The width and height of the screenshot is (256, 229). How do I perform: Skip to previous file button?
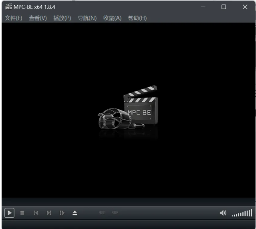(x=36, y=213)
